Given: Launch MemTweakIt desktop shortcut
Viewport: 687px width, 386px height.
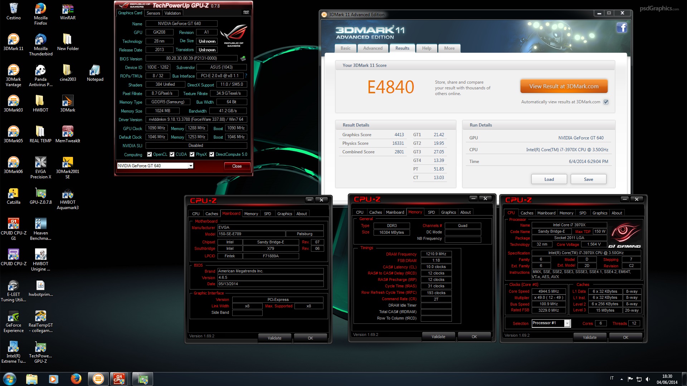Looking at the screenshot, I should (68, 134).
